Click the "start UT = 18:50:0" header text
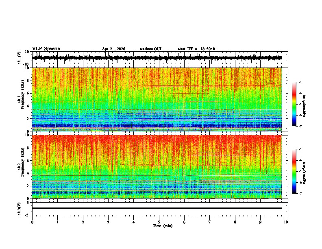The image size is (322, 249). (196, 49)
